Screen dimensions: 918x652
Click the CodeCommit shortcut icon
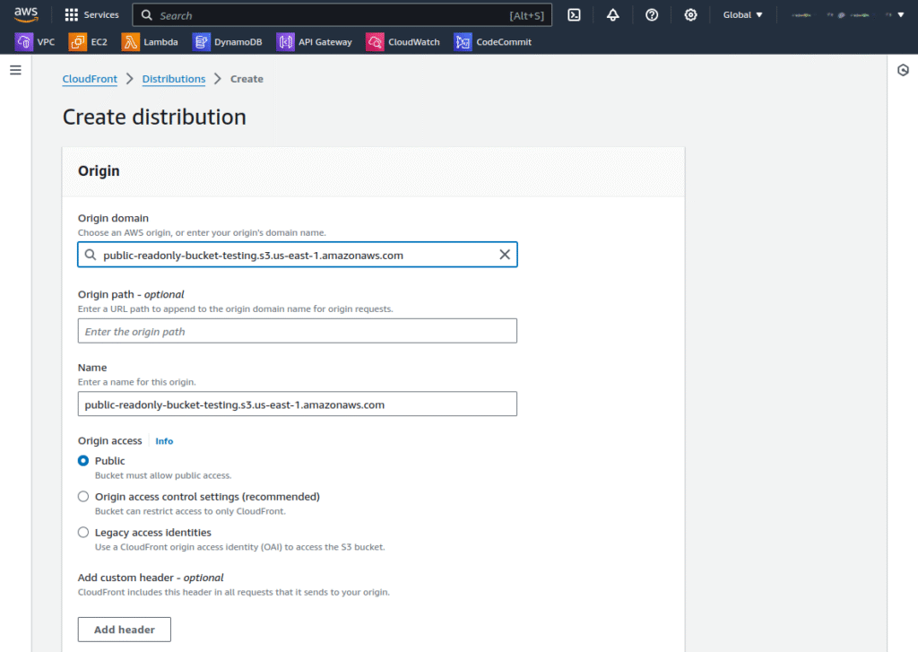pos(463,41)
